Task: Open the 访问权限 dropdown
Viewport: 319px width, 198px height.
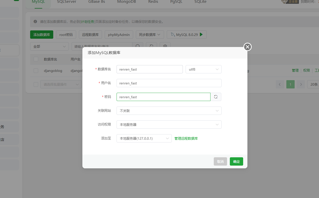Action: point(169,125)
